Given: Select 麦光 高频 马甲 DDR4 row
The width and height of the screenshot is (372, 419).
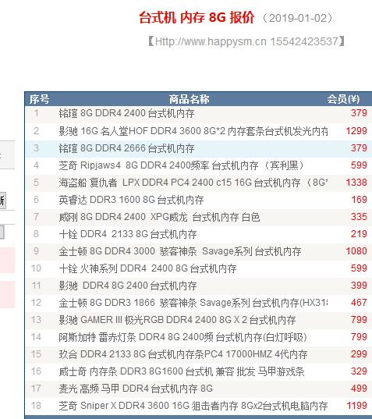Looking at the screenshot, I should click(198, 389).
